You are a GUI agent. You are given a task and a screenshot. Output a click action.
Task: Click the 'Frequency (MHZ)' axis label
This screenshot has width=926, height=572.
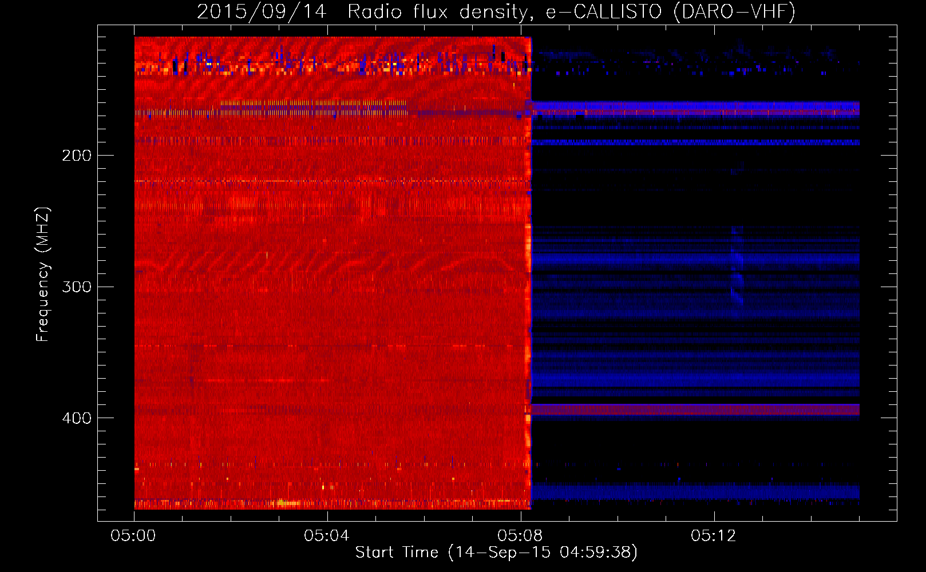(x=43, y=275)
